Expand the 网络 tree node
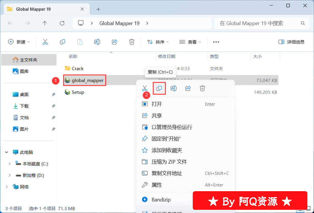Viewport: 314px width, 213px height. pyautogui.click(x=7, y=187)
